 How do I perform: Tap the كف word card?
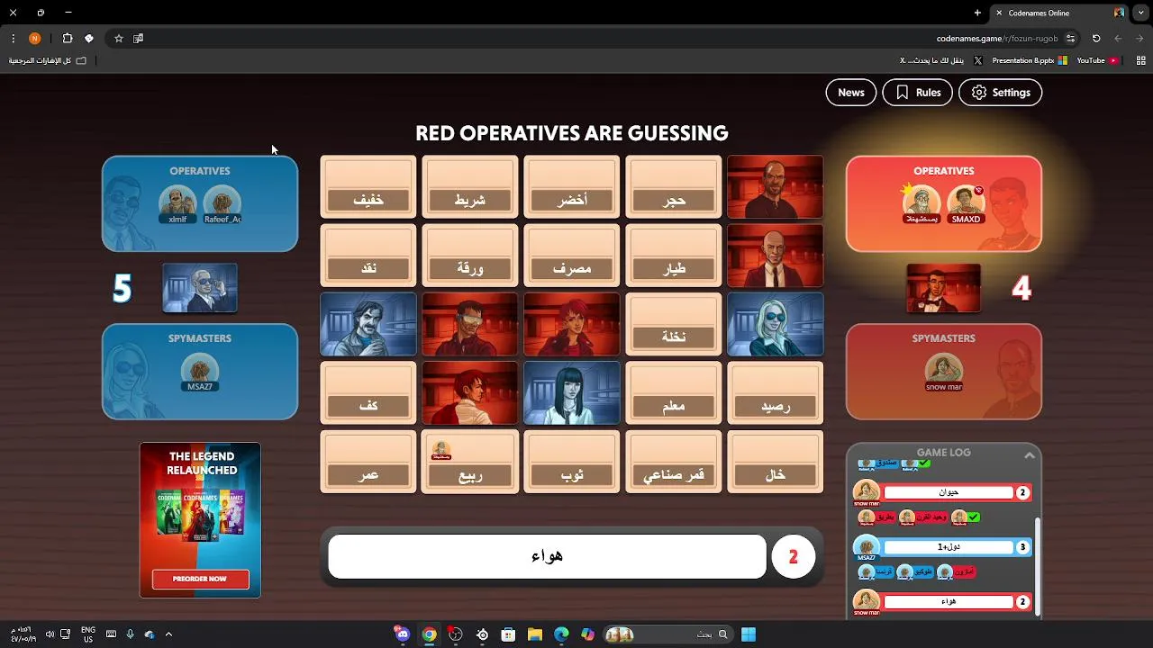(x=368, y=392)
